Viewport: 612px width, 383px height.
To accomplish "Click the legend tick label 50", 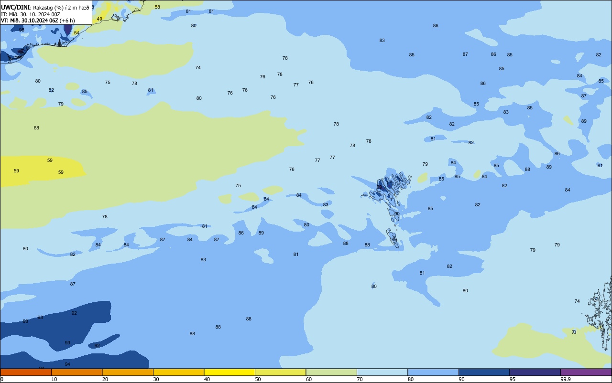I will [258, 379].
